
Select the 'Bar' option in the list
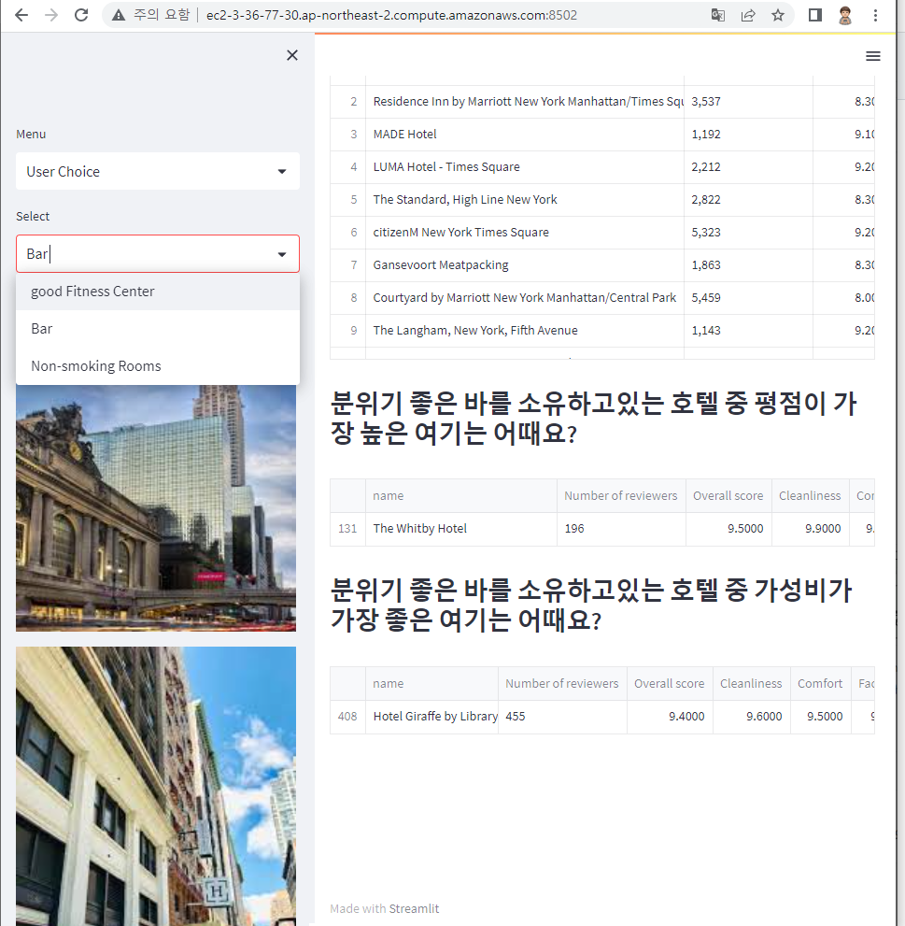tap(41, 328)
